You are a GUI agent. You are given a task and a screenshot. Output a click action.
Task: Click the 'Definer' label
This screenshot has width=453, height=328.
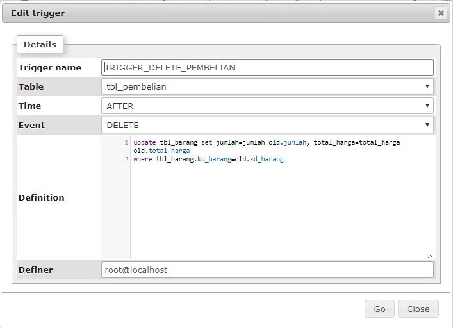coord(35,270)
